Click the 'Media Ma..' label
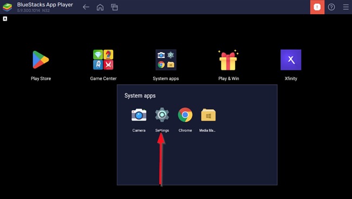Image resolution: width=352 pixels, height=199 pixels. pyautogui.click(x=207, y=130)
